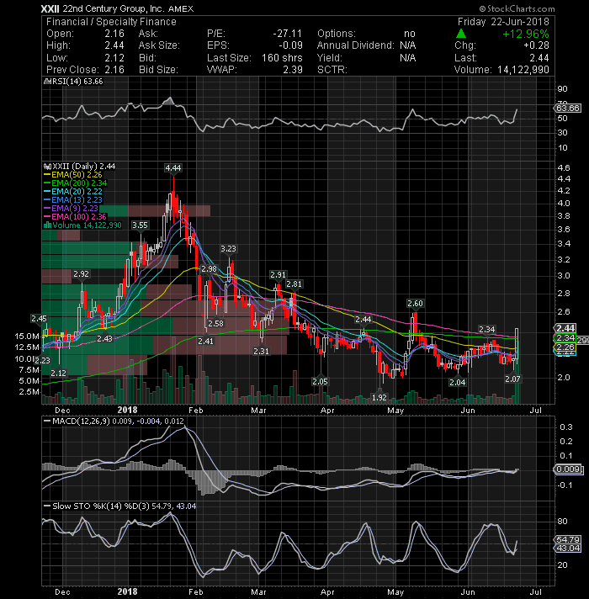Click the 2.92 price annotation
The width and height of the screenshot is (589, 599).
tap(81, 274)
